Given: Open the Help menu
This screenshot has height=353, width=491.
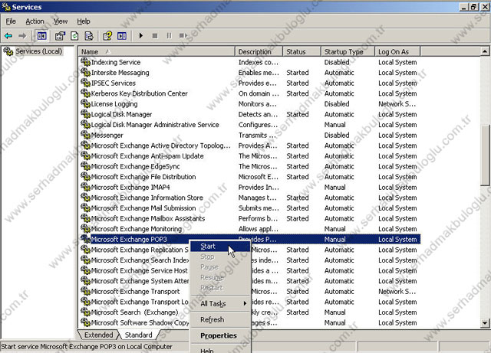Looking at the screenshot, I should tap(84, 21).
